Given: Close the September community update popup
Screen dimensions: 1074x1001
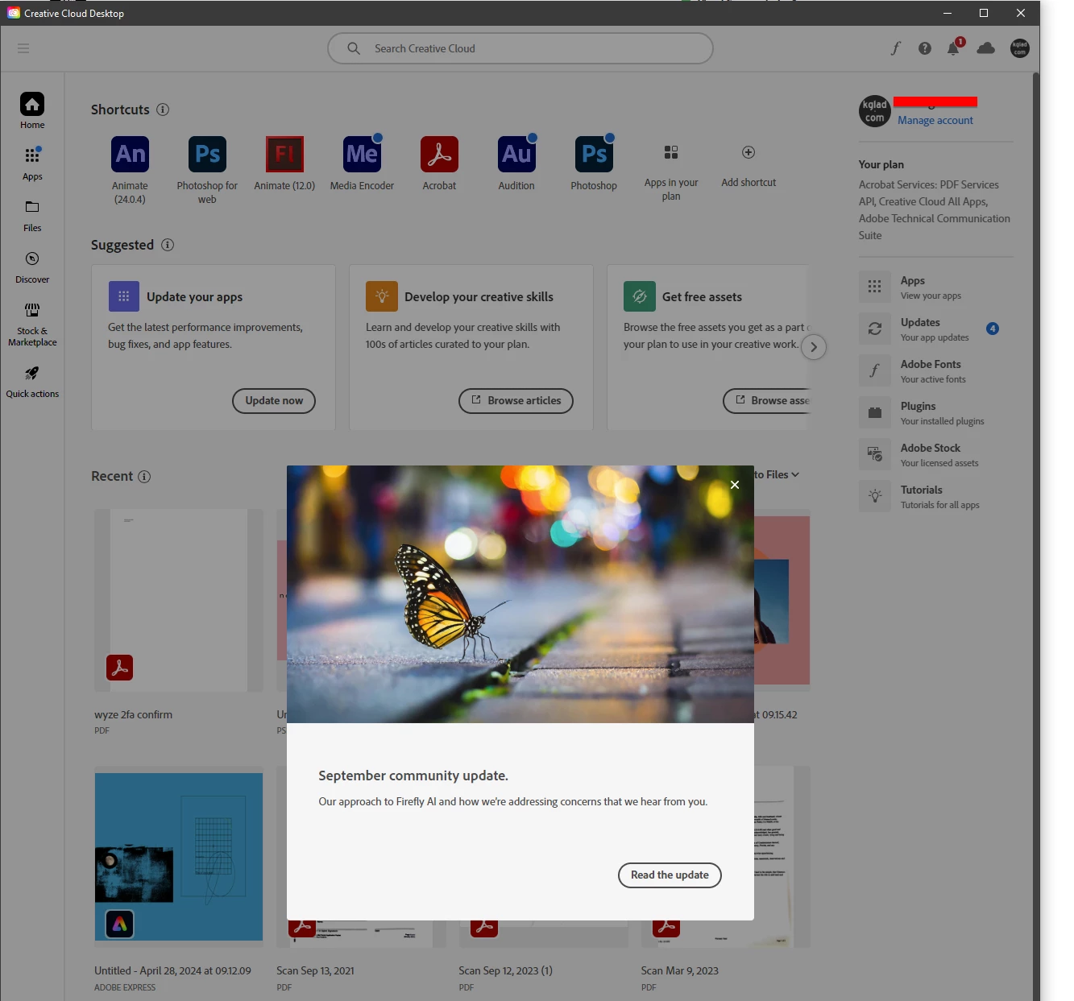Looking at the screenshot, I should 735,485.
